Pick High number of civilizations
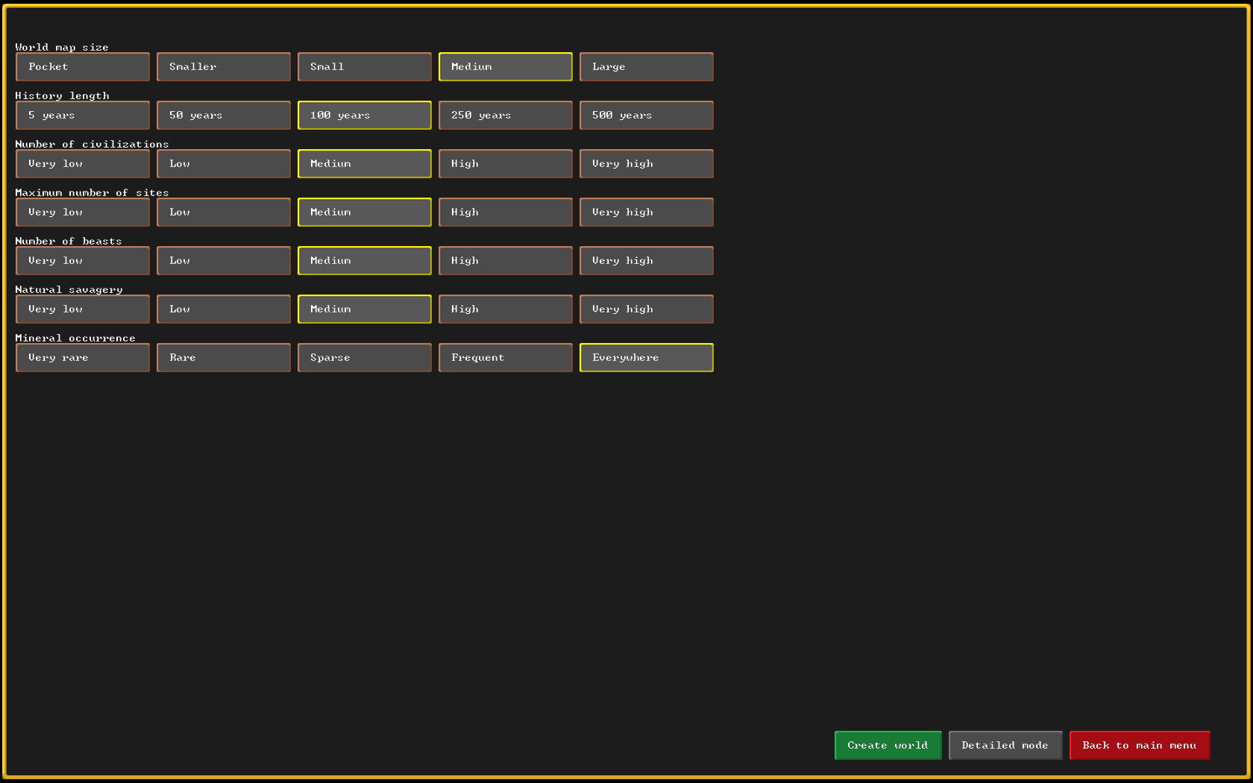Screen dimensions: 1253x783 (x=506, y=164)
